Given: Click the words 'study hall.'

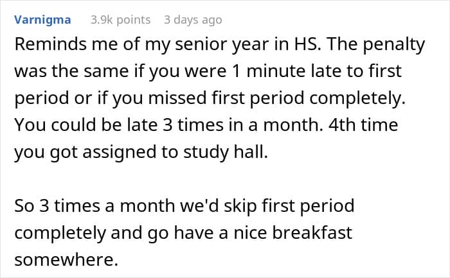Looking at the screenshot, I should pos(226,152).
